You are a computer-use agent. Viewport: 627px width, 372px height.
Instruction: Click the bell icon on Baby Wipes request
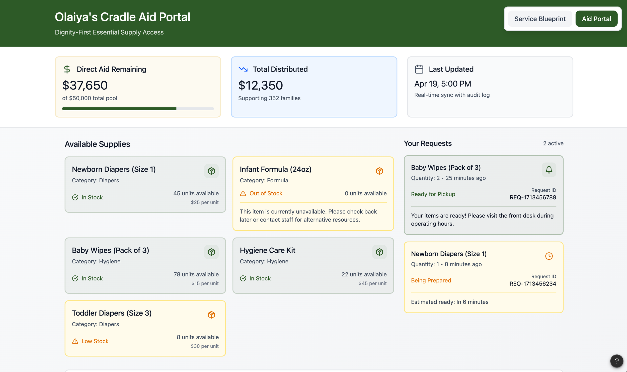pos(549,170)
